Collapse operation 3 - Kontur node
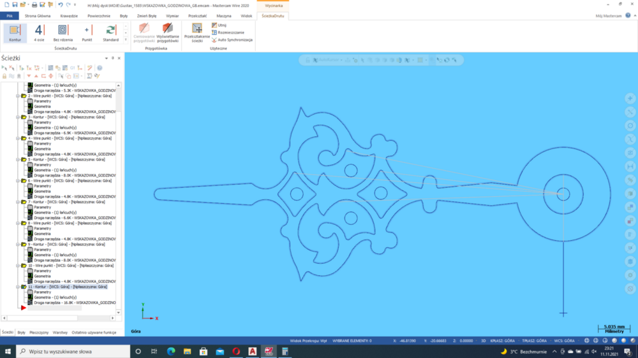Viewport: 638px width, 358px height. pyautogui.click(x=18, y=117)
